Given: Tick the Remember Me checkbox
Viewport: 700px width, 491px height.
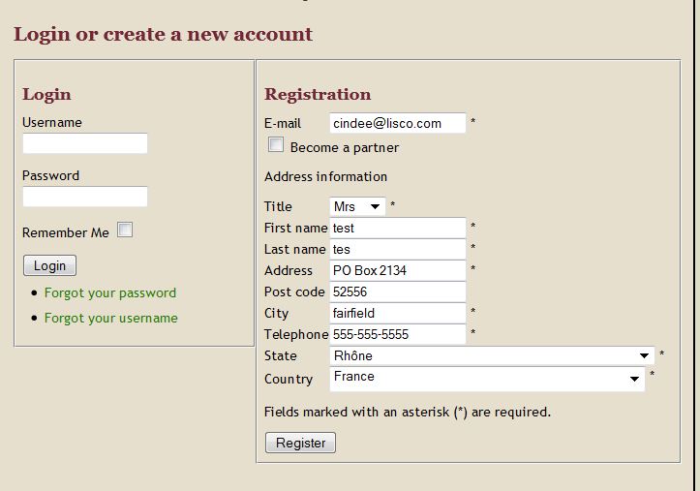Looking at the screenshot, I should click(x=125, y=230).
